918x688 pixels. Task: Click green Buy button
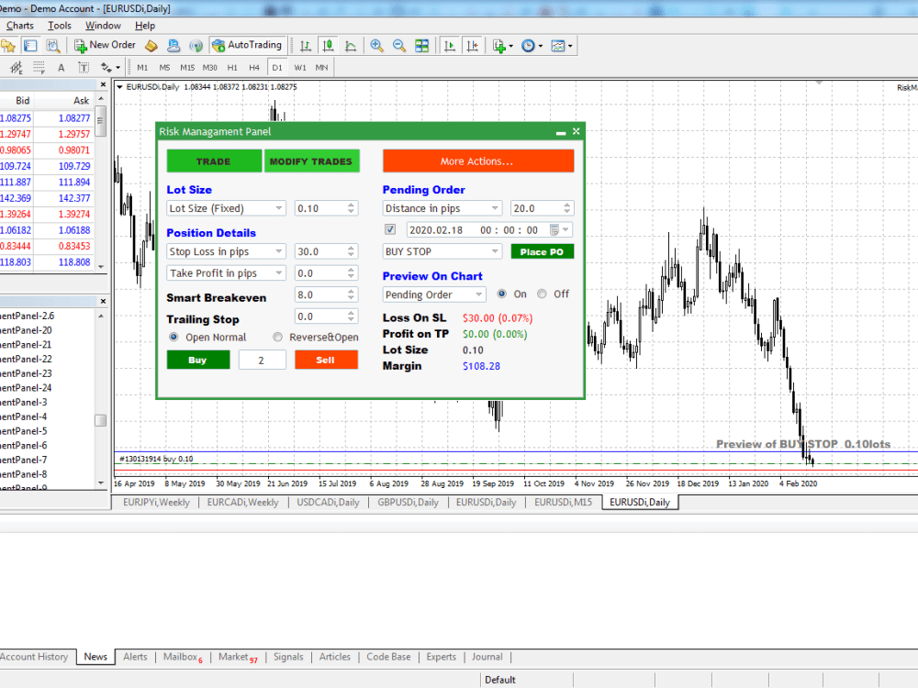198,360
